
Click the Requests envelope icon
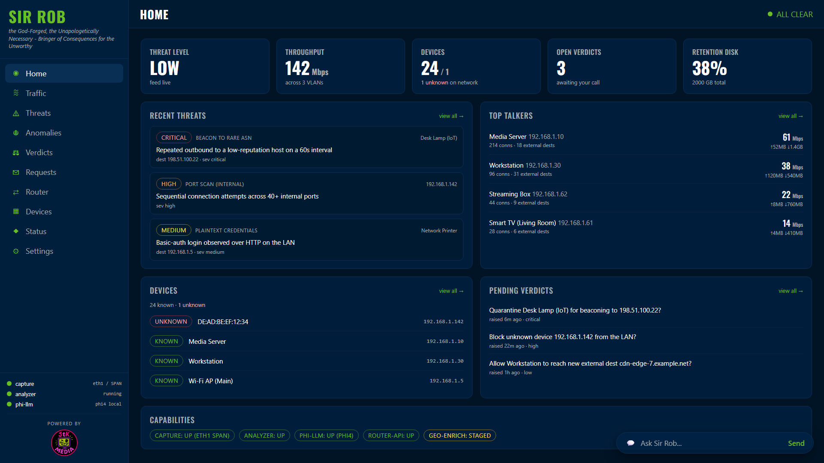(x=16, y=172)
